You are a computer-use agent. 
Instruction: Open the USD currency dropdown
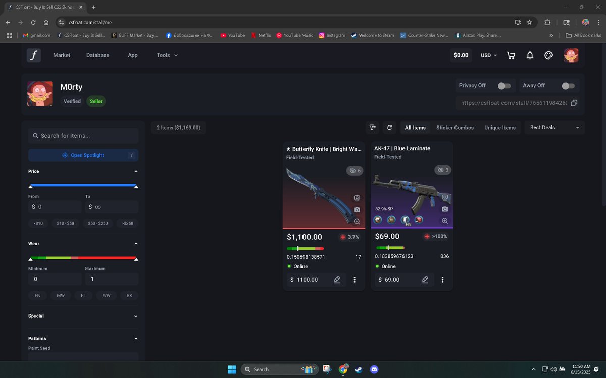pyautogui.click(x=489, y=55)
